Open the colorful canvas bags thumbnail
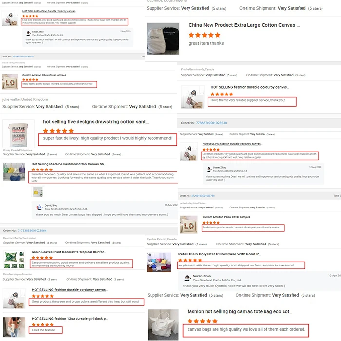Image resolution: width=341 pixels, height=341 pixels. [x=14, y=171]
